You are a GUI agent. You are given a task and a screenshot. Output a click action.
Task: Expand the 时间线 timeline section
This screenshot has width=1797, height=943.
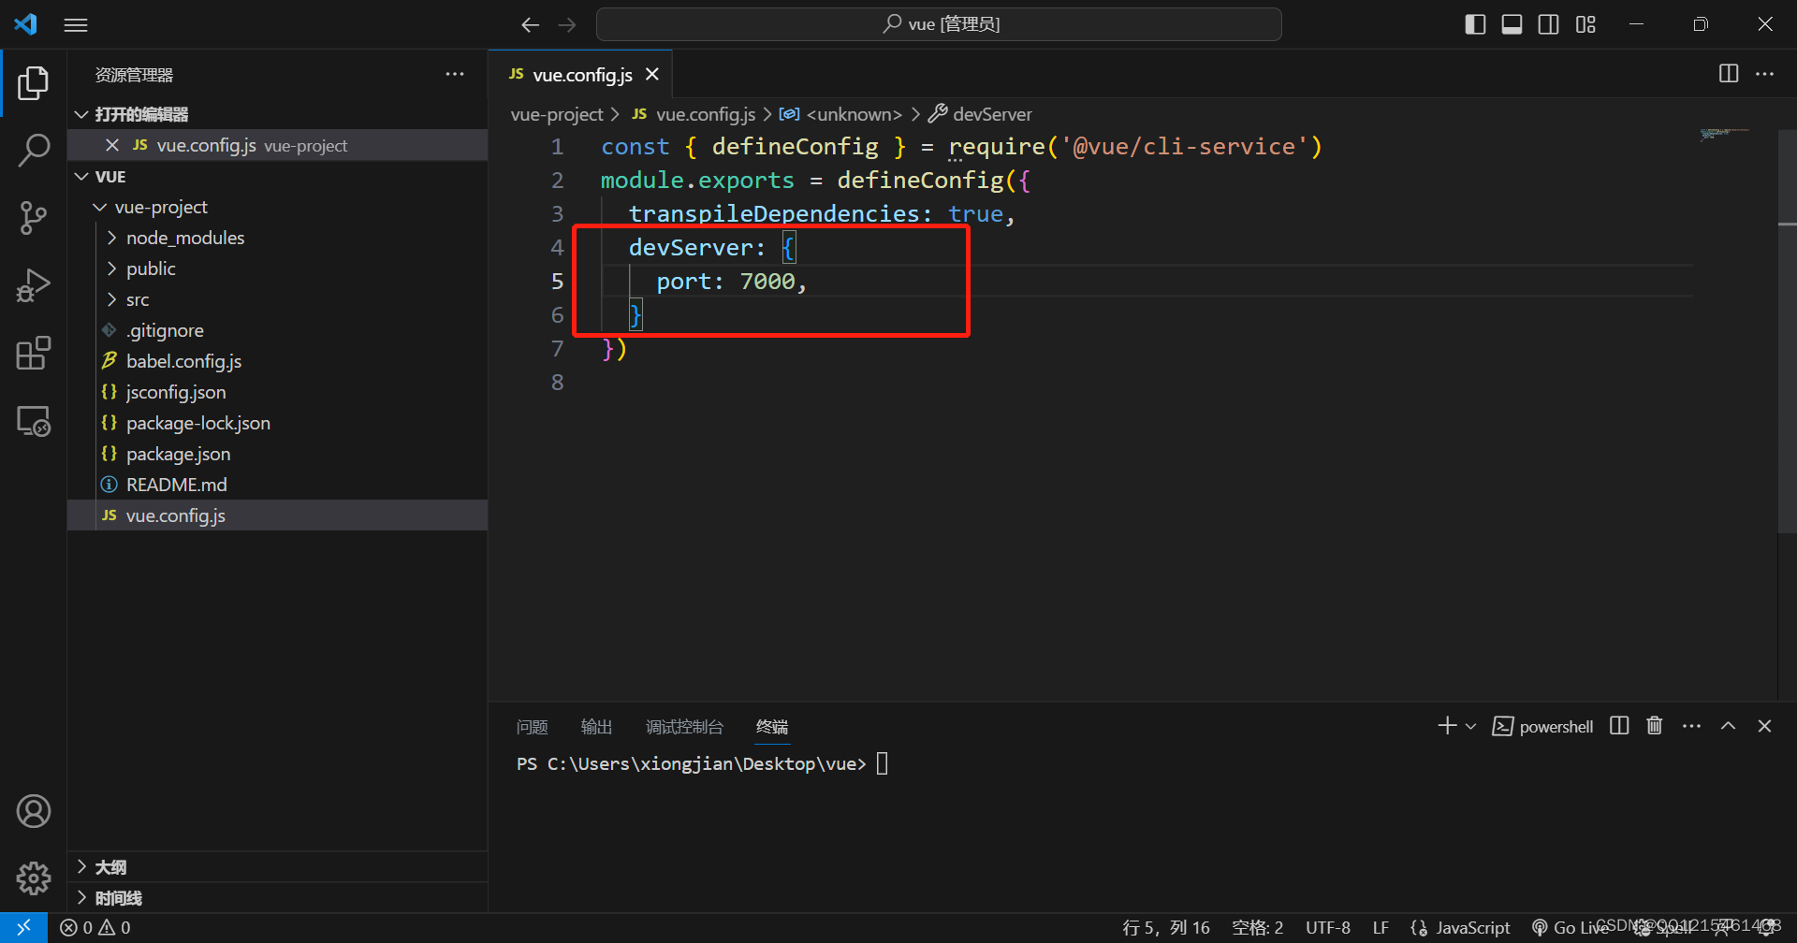pyautogui.click(x=277, y=898)
